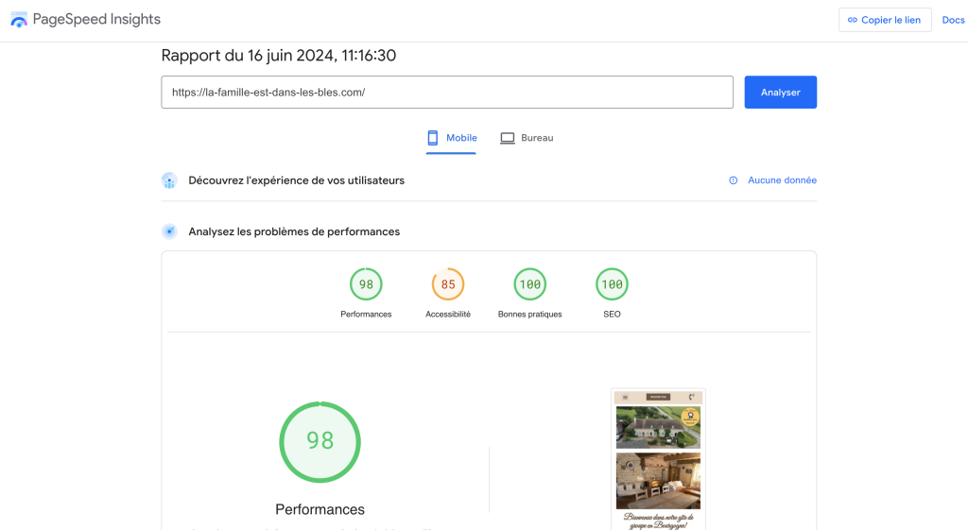
Task: Click the PageSpeed Insights logo icon
Action: point(19,20)
